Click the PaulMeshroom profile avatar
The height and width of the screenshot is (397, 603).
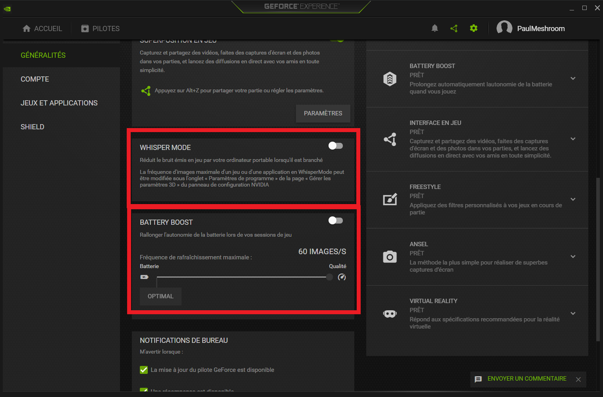point(505,27)
